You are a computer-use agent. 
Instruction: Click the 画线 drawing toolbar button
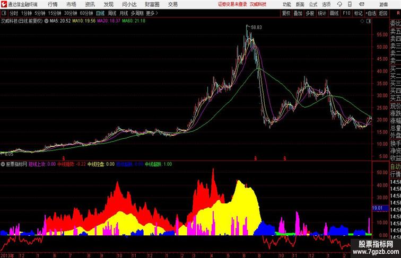(x=334, y=13)
